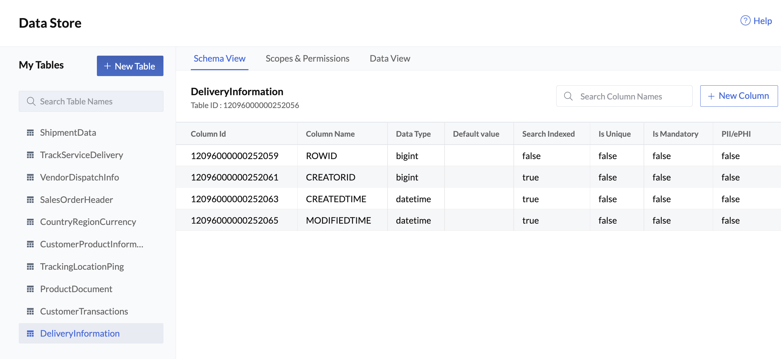
Task: Open the Help link
Action: click(763, 20)
